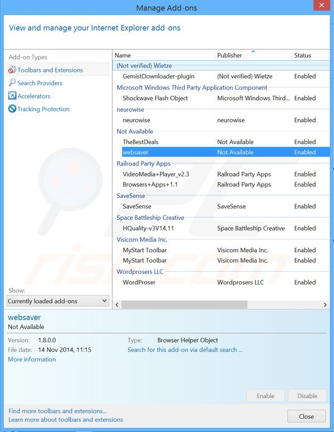Click the neurowise publisher cell
This screenshot has height=432, width=334.
pos(230,120)
